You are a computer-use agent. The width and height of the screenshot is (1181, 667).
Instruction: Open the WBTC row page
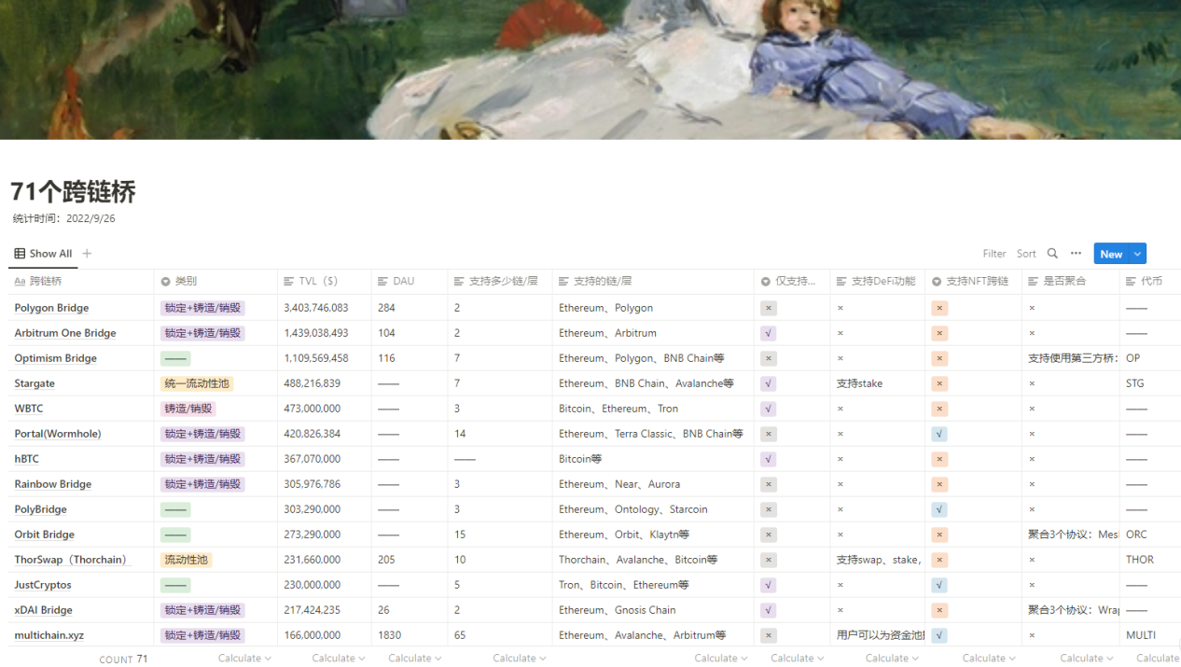click(28, 409)
